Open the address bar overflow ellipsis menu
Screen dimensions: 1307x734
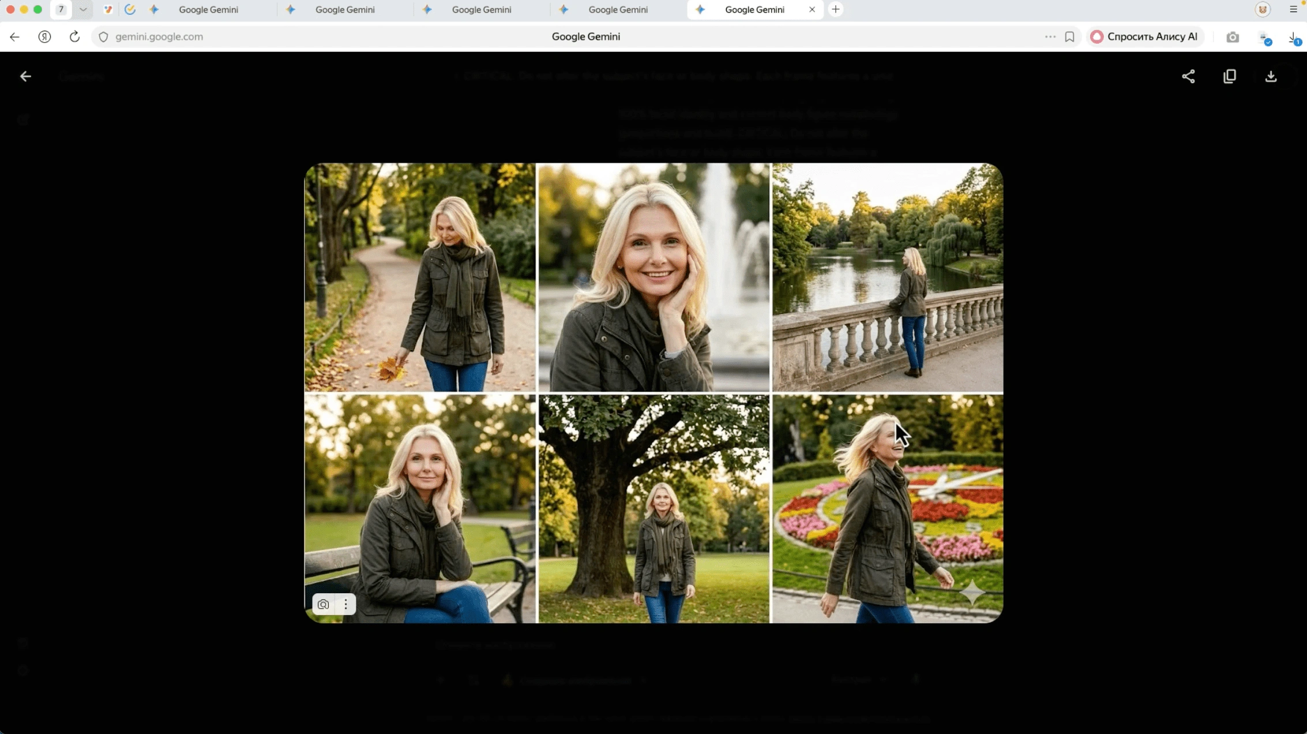1050,36
